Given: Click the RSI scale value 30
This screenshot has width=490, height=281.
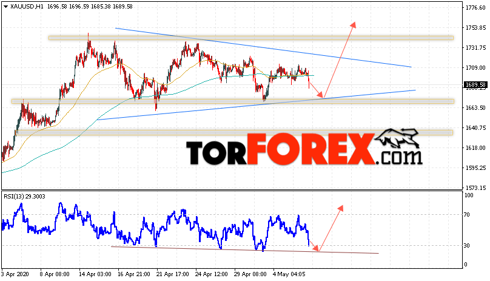Looking at the screenshot, I should 467,246.
